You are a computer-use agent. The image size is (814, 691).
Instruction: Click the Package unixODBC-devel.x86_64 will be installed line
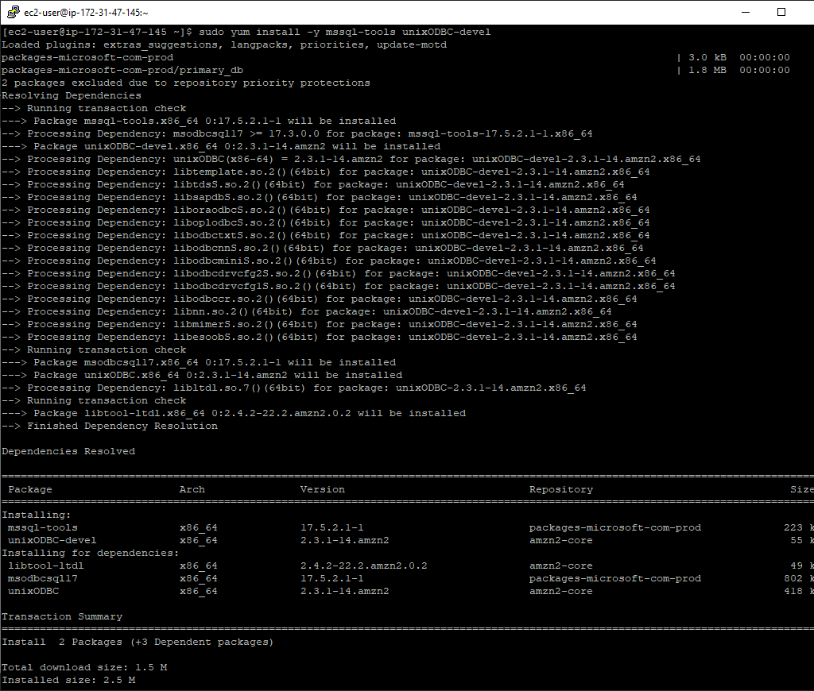pos(221,146)
